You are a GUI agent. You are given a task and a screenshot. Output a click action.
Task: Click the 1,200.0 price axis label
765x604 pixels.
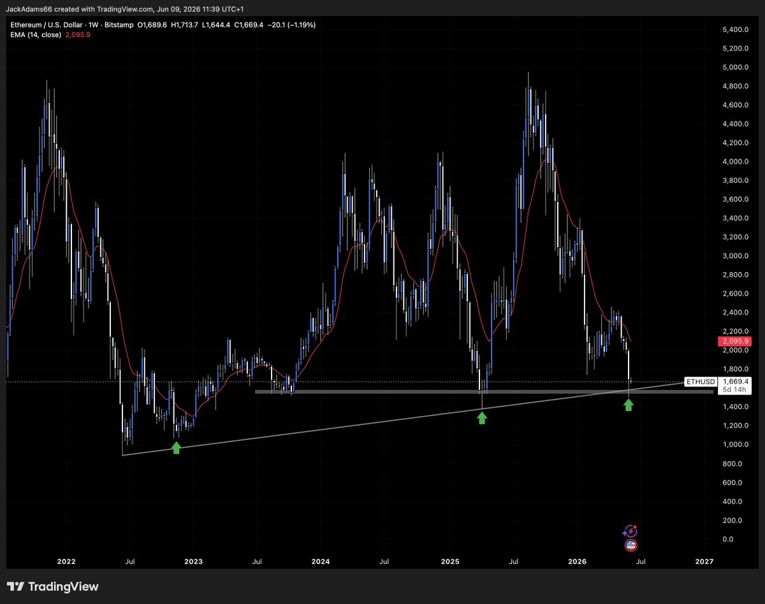click(736, 426)
